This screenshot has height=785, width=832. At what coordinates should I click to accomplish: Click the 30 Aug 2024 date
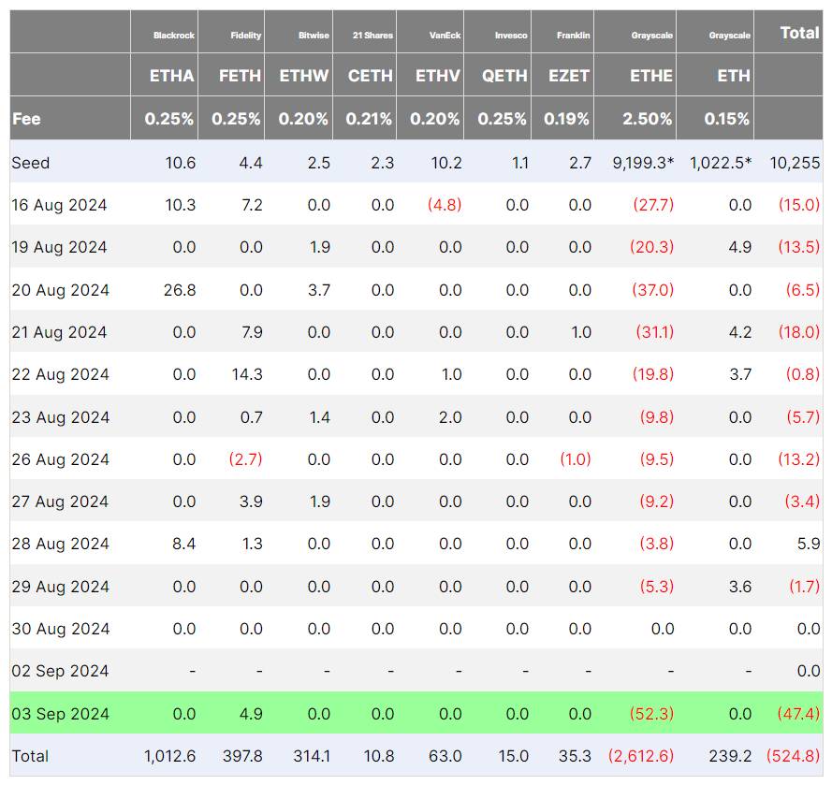click(x=61, y=629)
